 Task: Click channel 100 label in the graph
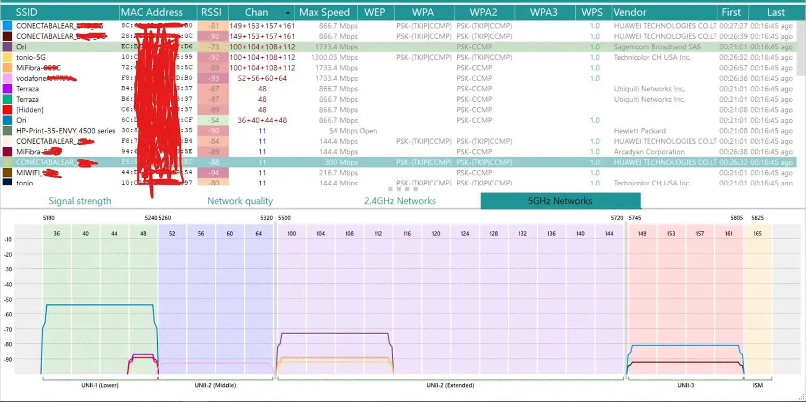[291, 234]
